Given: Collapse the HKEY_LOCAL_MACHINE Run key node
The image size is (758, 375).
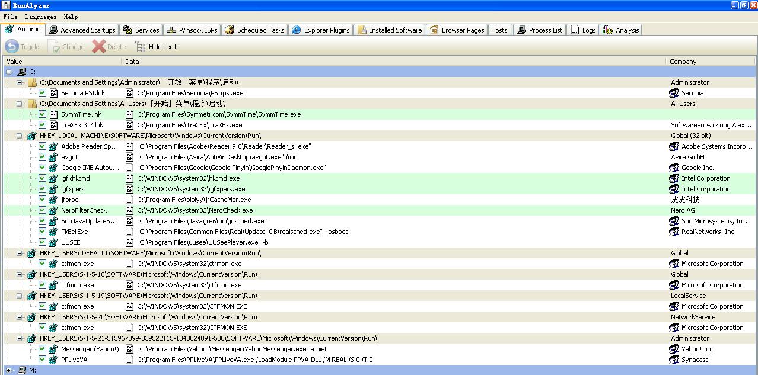Looking at the screenshot, I should pyautogui.click(x=20, y=136).
